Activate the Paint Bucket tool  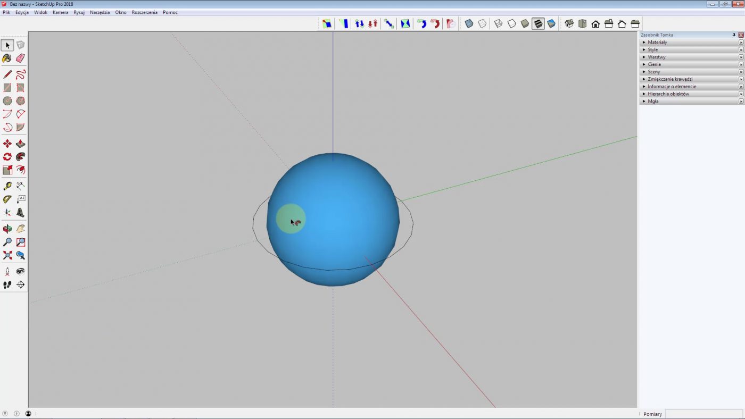tap(7, 58)
